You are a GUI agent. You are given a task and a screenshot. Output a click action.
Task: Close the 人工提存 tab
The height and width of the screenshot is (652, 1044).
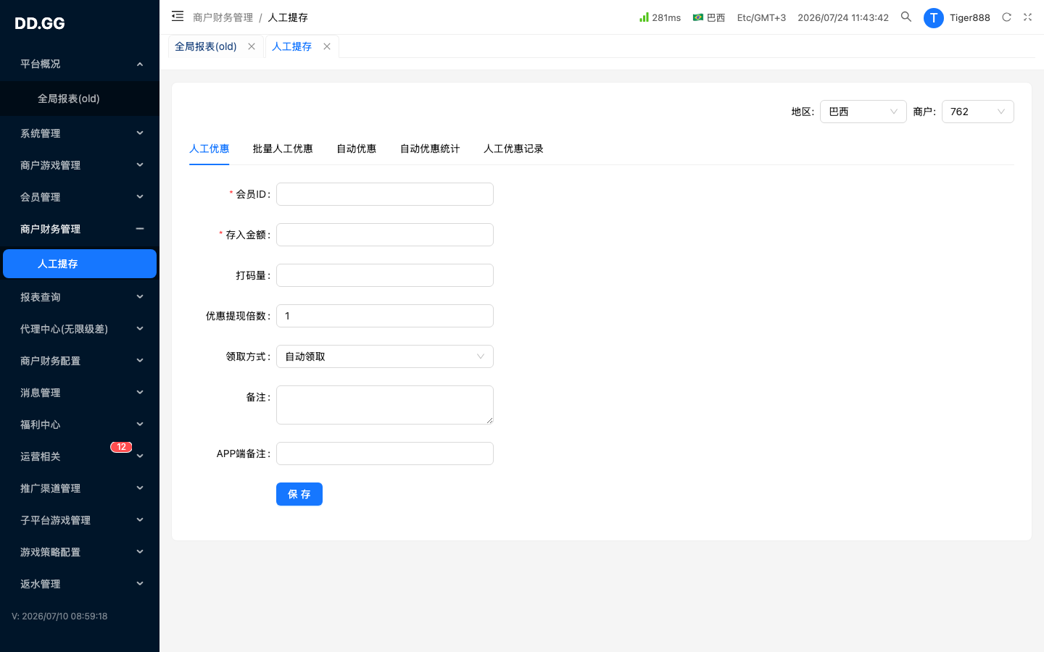[327, 46]
